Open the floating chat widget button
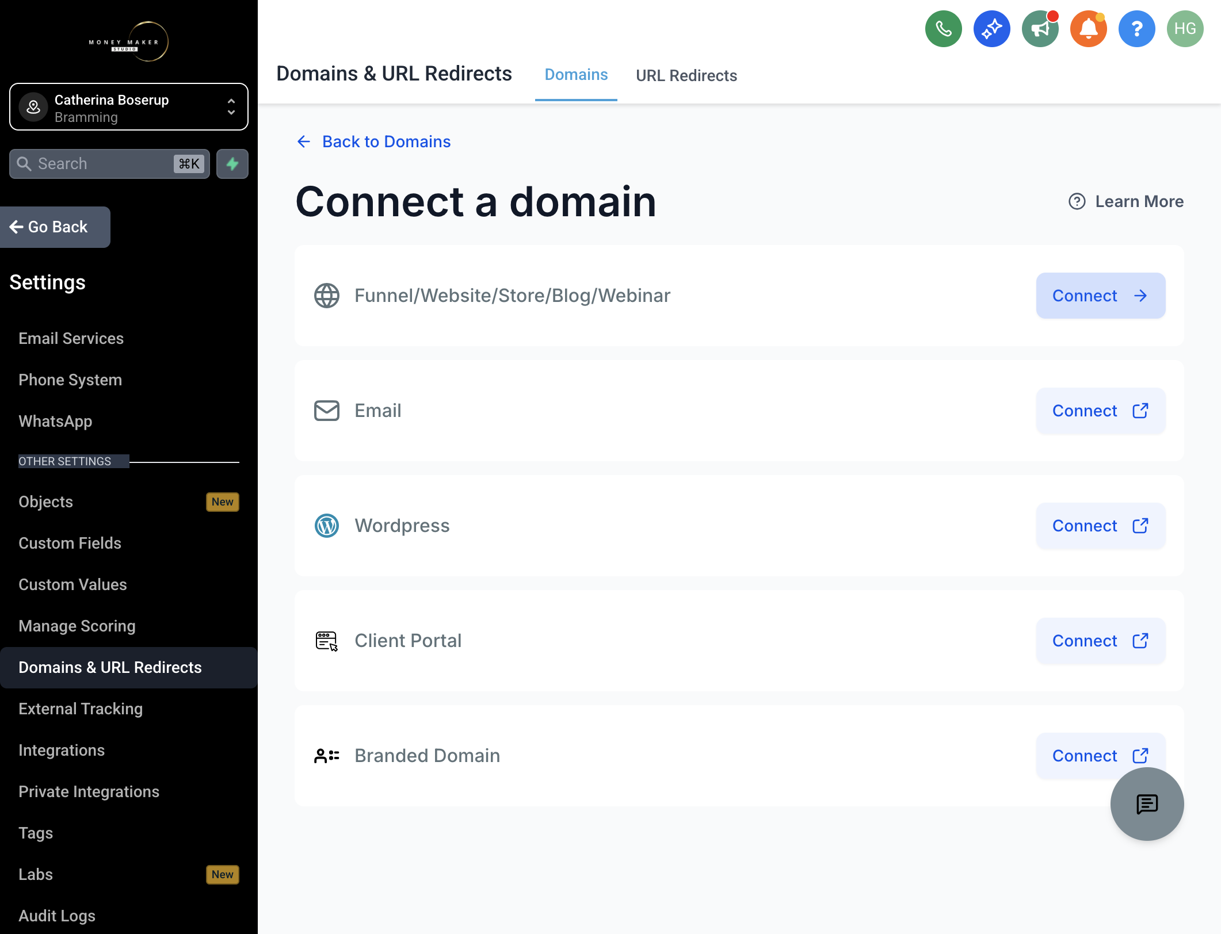 click(x=1147, y=804)
